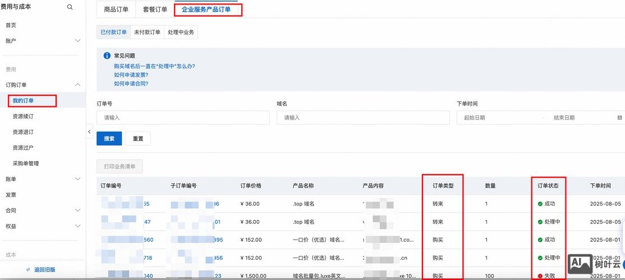Click the 数量 column header
Image resolution: width=625 pixels, height=280 pixels.
coord(491,186)
